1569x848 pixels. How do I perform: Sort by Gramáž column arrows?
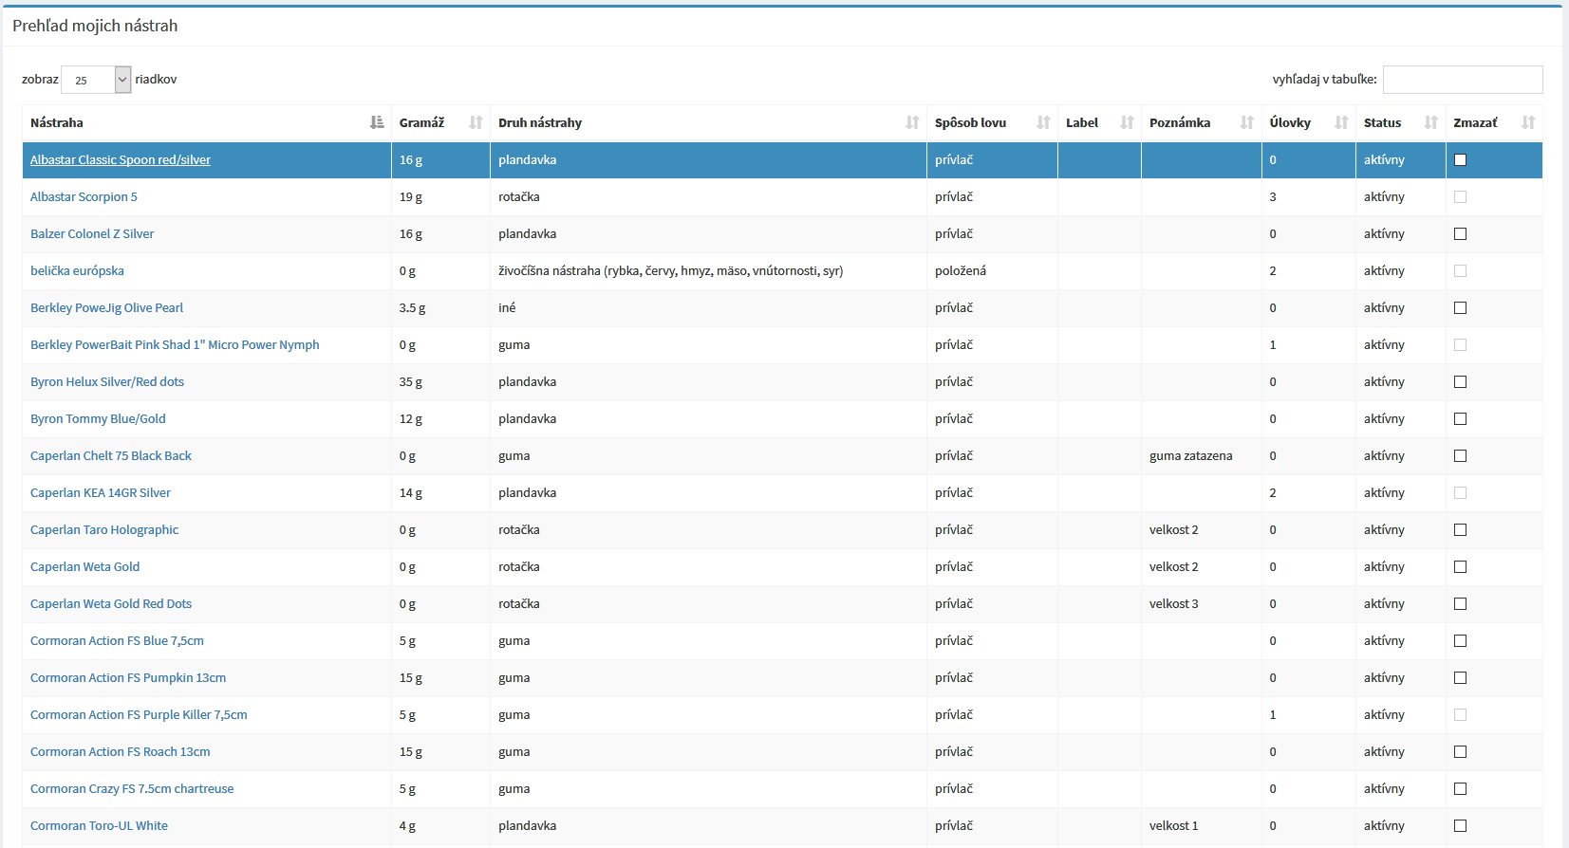[x=476, y=122]
